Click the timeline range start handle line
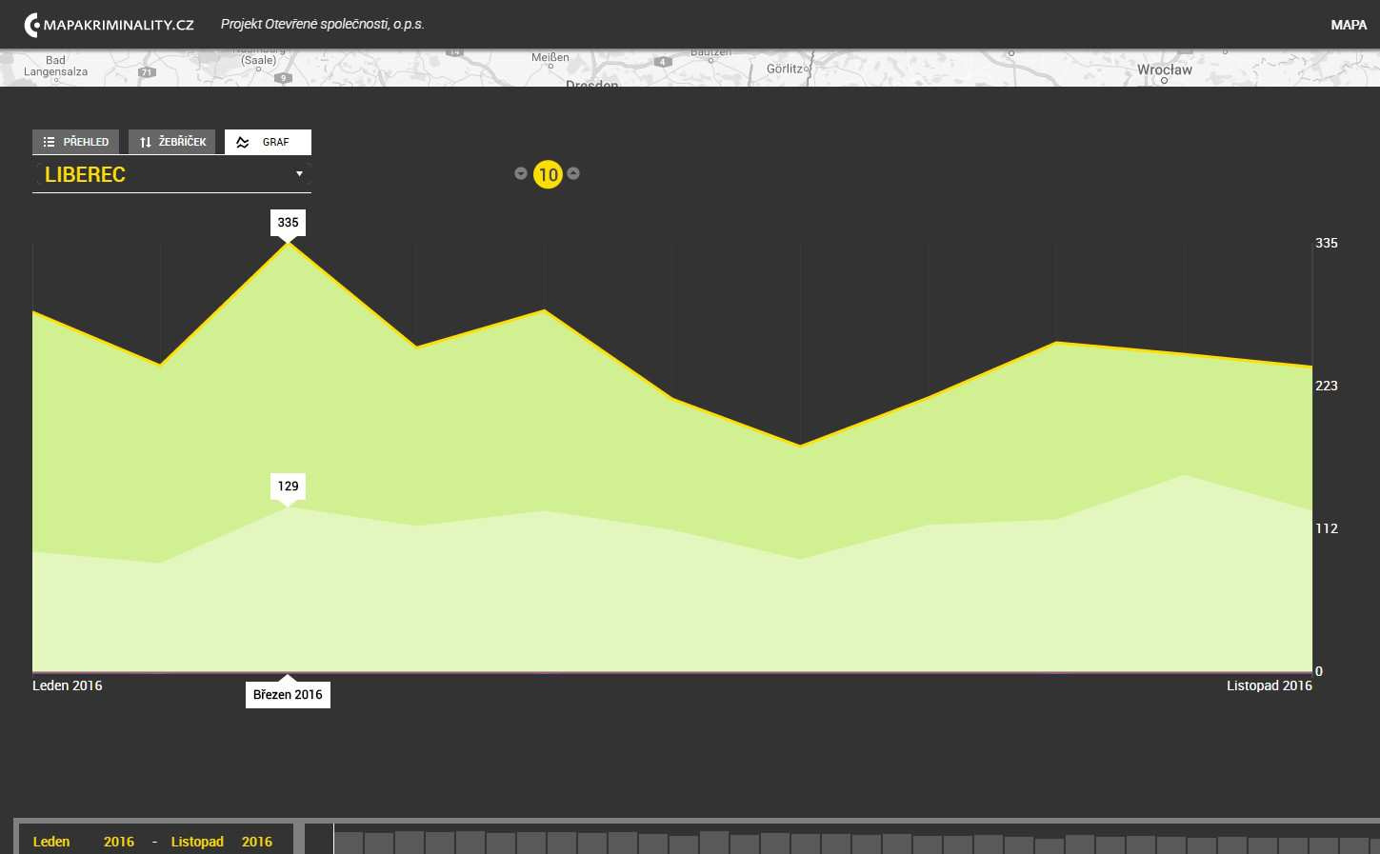 [x=333, y=839]
